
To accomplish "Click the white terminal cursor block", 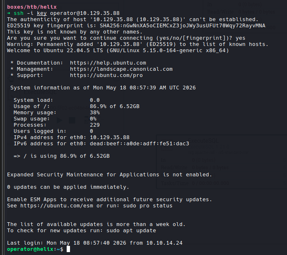I will (68, 249).
